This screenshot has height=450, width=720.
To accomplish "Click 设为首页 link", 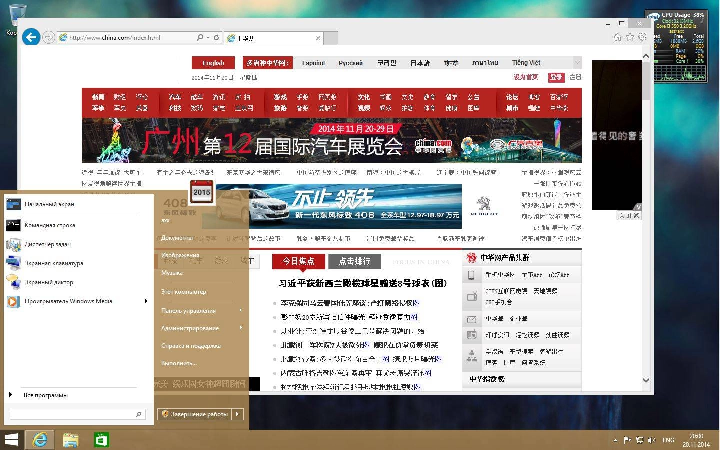I will [526, 77].
